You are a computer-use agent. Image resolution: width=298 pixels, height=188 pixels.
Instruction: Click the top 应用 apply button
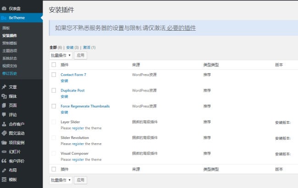tap(81, 55)
